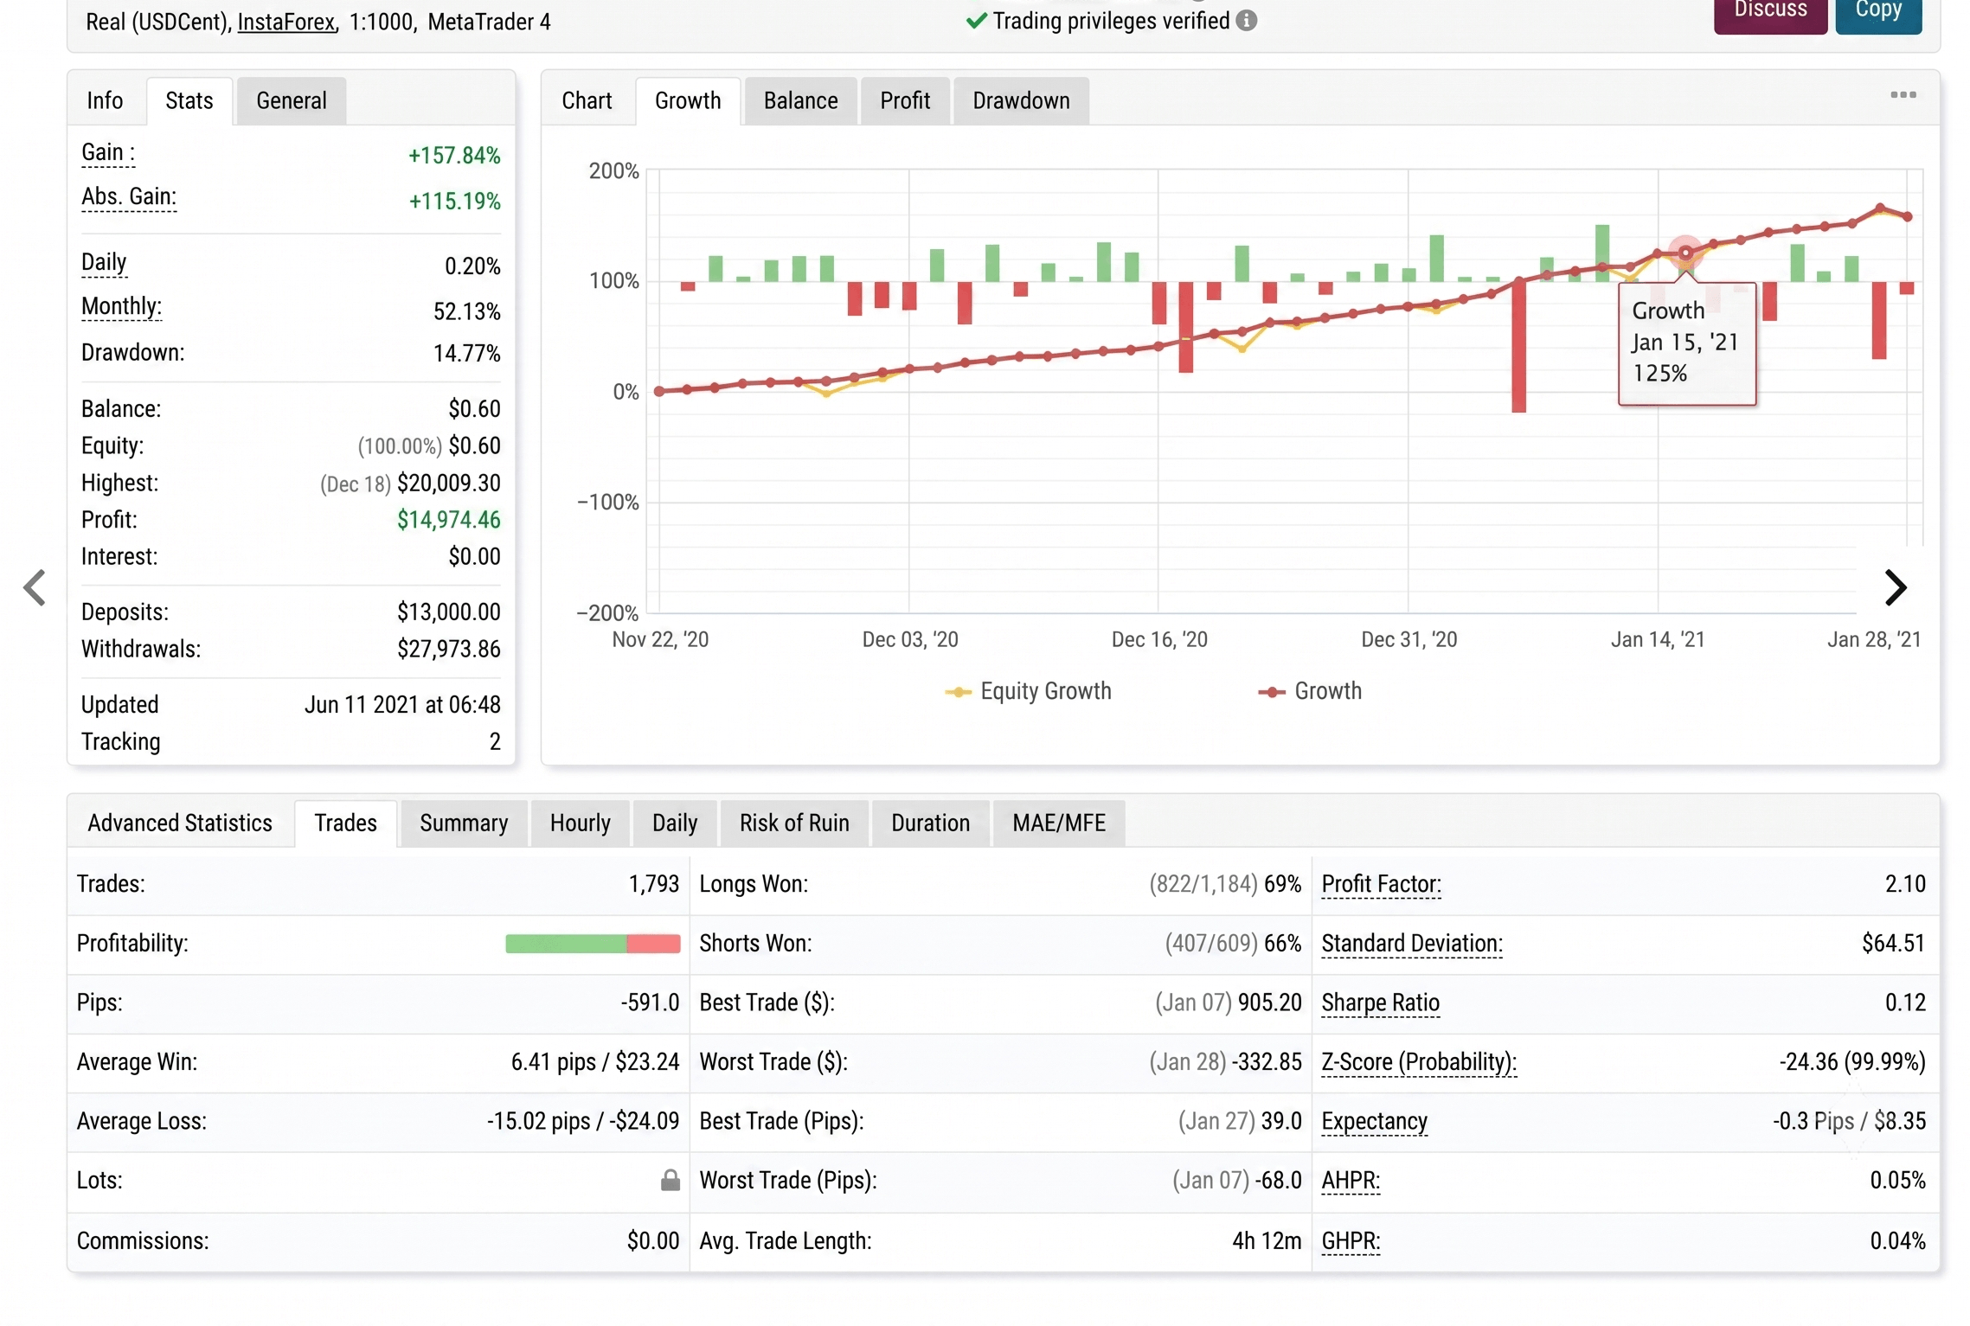Click the last growth point at Jan 28

[1908, 216]
